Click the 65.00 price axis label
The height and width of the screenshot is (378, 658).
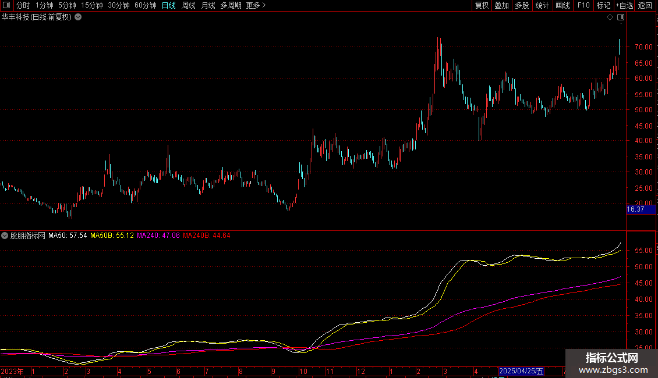point(643,63)
